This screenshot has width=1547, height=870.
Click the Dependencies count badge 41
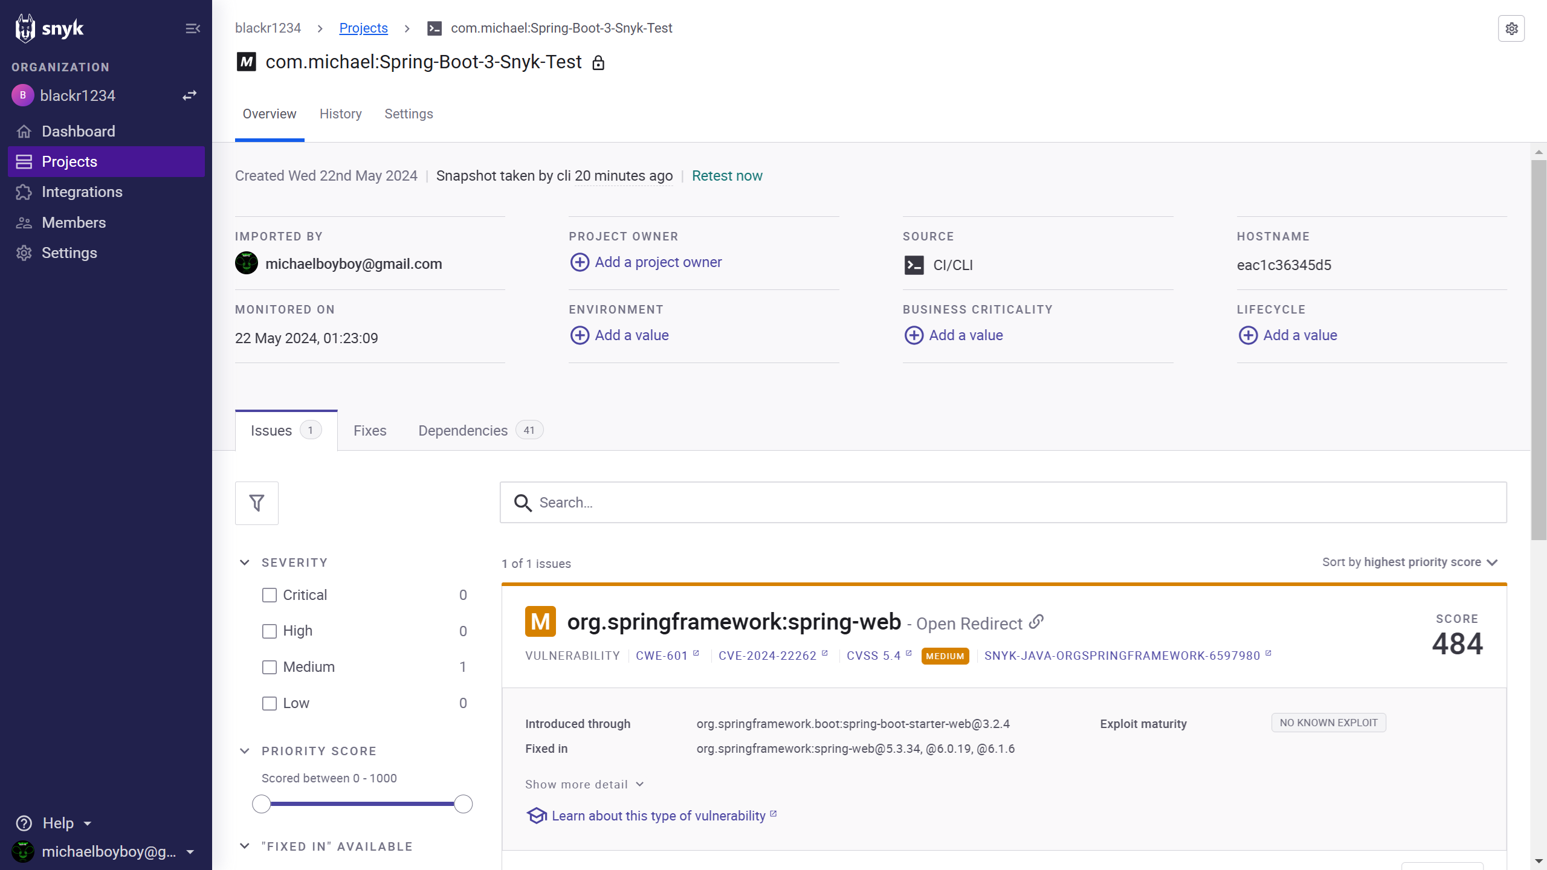coord(529,430)
